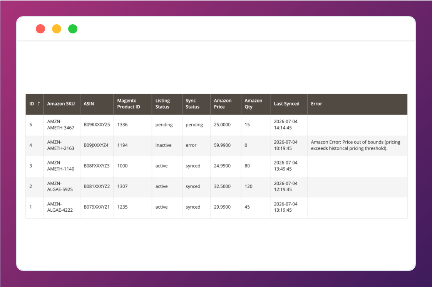This screenshot has width=432, height=287.
Task: Click the Error column header
Action: pyautogui.click(x=357, y=104)
